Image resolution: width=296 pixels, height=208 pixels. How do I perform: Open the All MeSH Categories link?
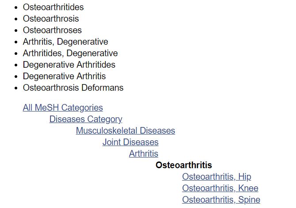(x=63, y=108)
